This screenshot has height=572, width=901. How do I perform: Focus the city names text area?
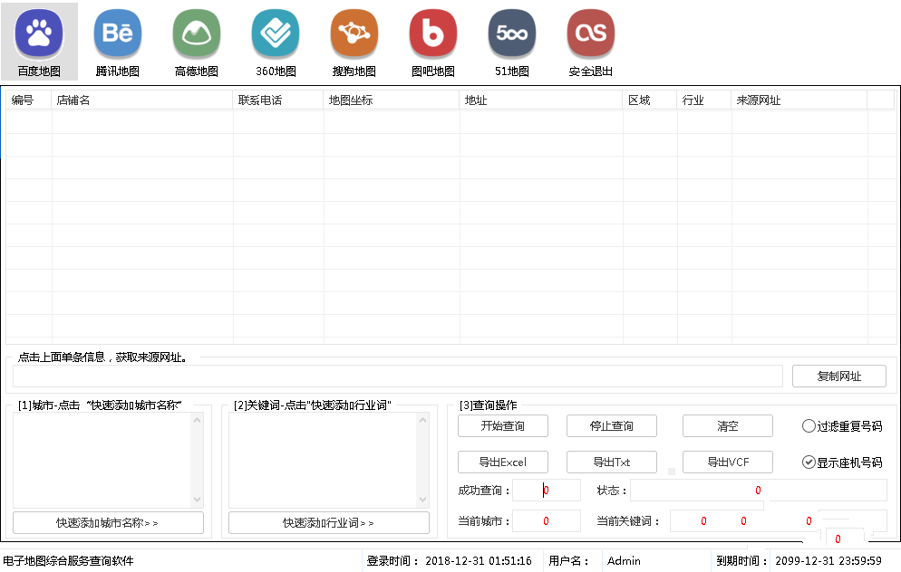108,460
